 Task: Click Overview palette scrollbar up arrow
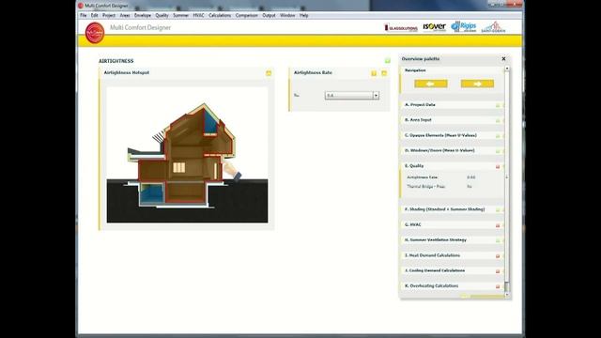[507, 69]
